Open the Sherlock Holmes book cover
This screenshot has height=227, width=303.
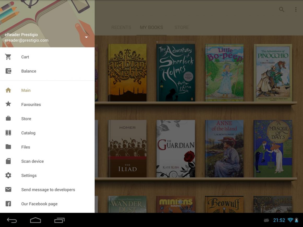tap(176, 72)
